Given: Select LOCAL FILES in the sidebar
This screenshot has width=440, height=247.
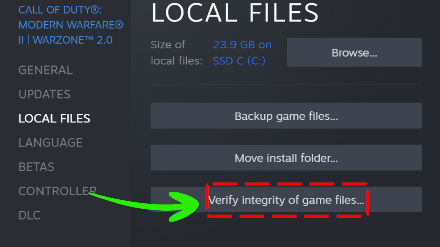Looking at the screenshot, I should (x=54, y=118).
